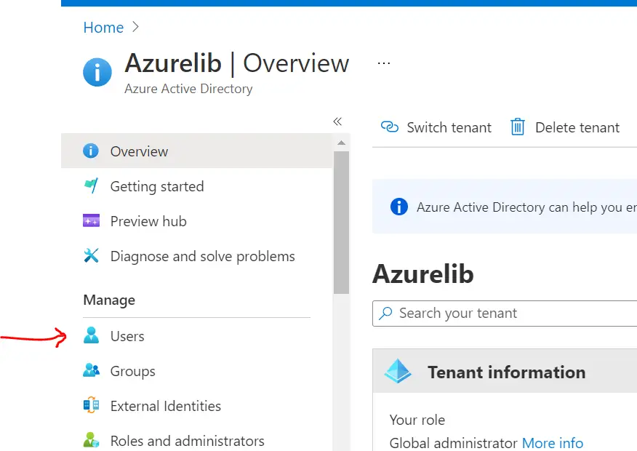Focus the Search your tenant field
The image size is (637, 451).
coord(509,314)
